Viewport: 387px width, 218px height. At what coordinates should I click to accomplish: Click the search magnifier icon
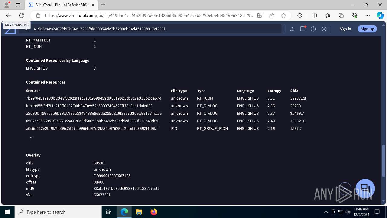pos(27,29)
